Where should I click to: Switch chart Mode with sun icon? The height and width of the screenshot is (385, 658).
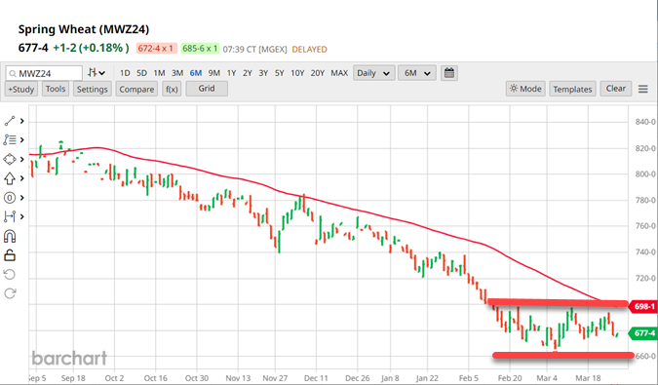coord(525,89)
